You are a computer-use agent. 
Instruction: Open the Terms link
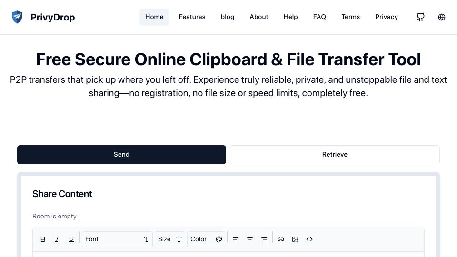(351, 17)
